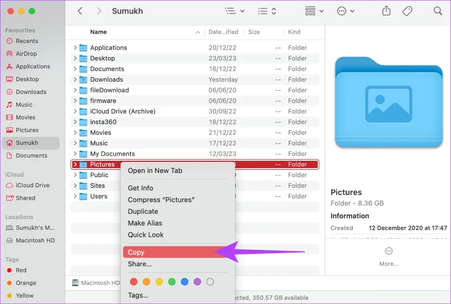Expand the My Documents folder row

point(75,154)
